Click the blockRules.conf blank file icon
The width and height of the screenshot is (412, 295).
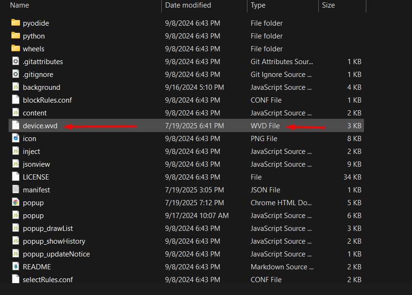pyautogui.click(x=16, y=100)
